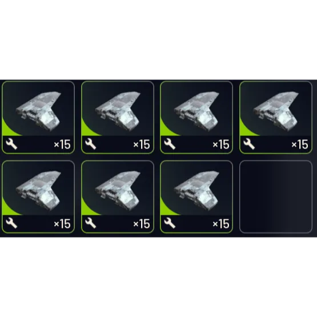
Task: Click the wrench icon in the third top-row slot
Action: tap(170, 144)
